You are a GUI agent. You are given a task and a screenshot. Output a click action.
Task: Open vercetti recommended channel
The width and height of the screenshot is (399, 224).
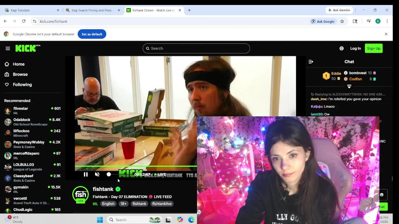point(32,200)
